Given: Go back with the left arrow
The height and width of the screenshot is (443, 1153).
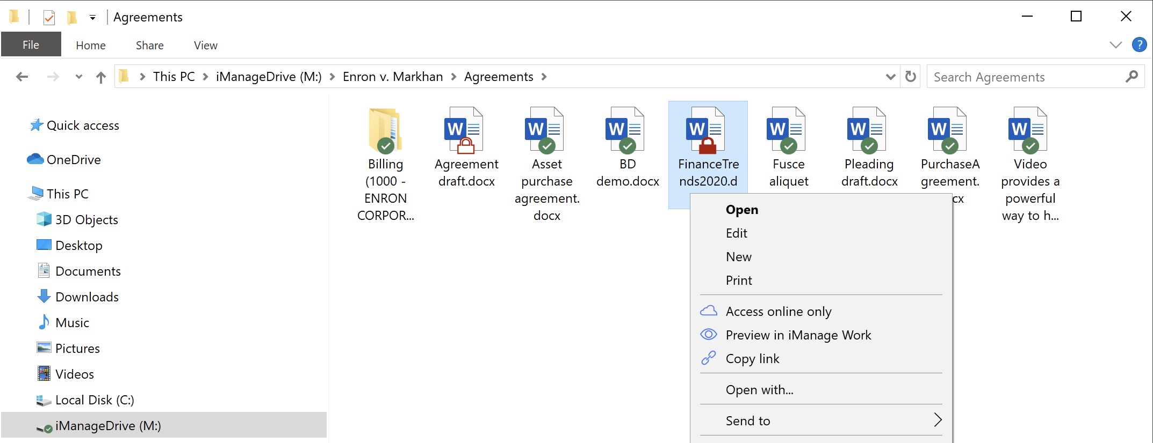Looking at the screenshot, I should pyautogui.click(x=22, y=77).
